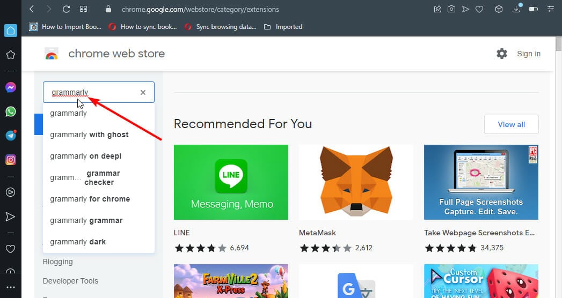
Task: Select suggestion 'grammarly with ghost'
Action: (99, 135)
